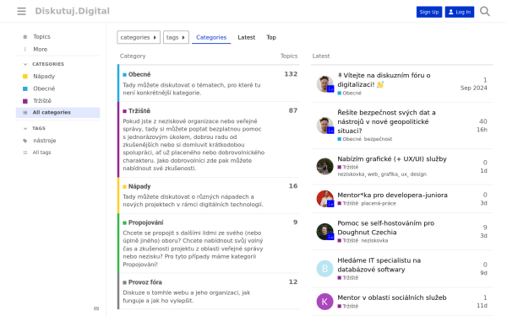Open the letter B user avatar
Screen dimensions: 507x316
[325, 269]
